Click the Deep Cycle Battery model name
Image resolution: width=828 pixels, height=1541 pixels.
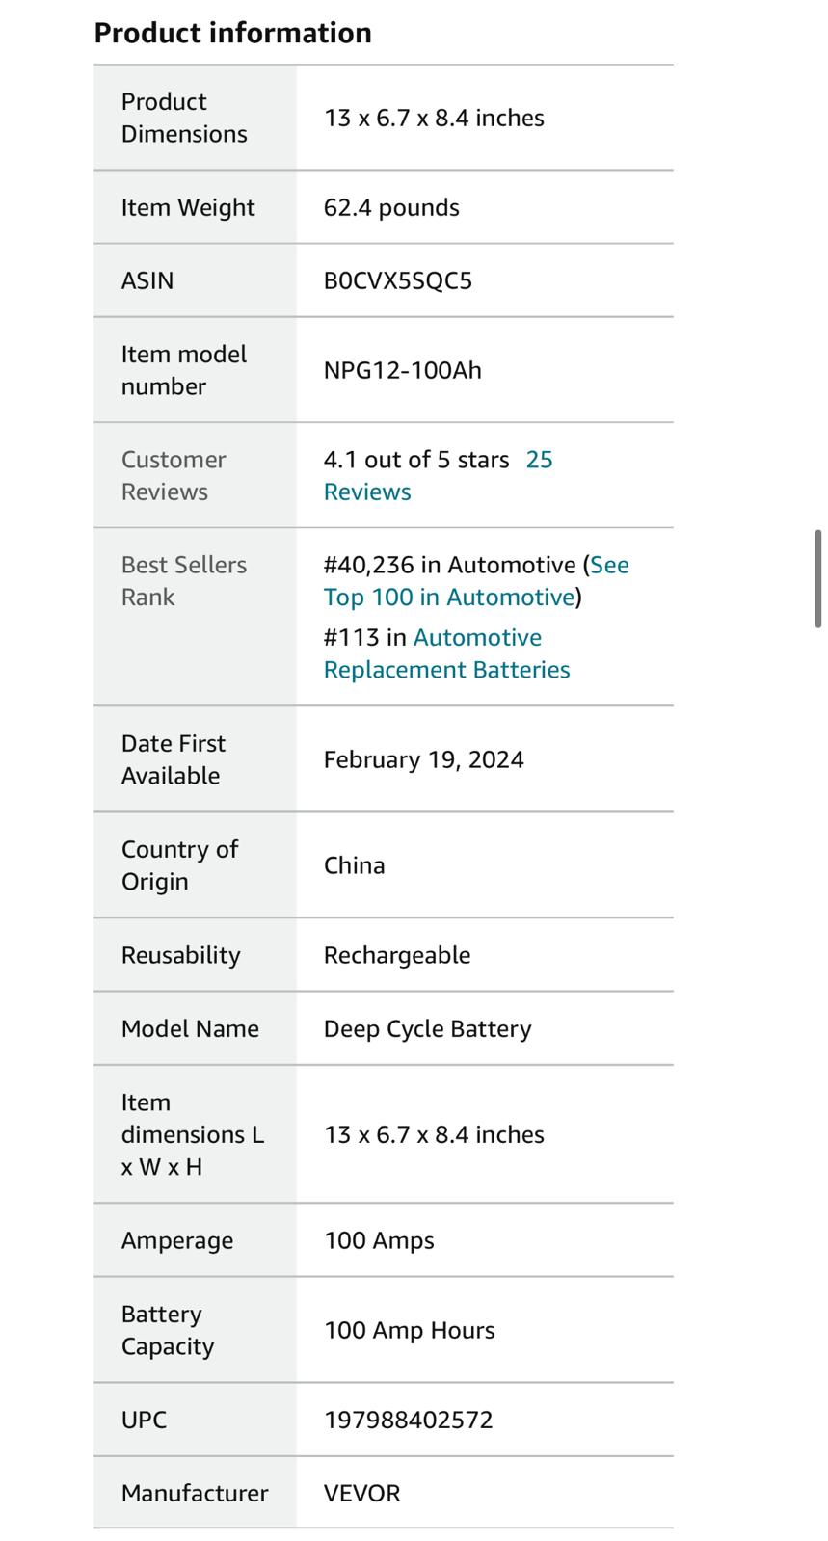click(x=427, y=1028)
